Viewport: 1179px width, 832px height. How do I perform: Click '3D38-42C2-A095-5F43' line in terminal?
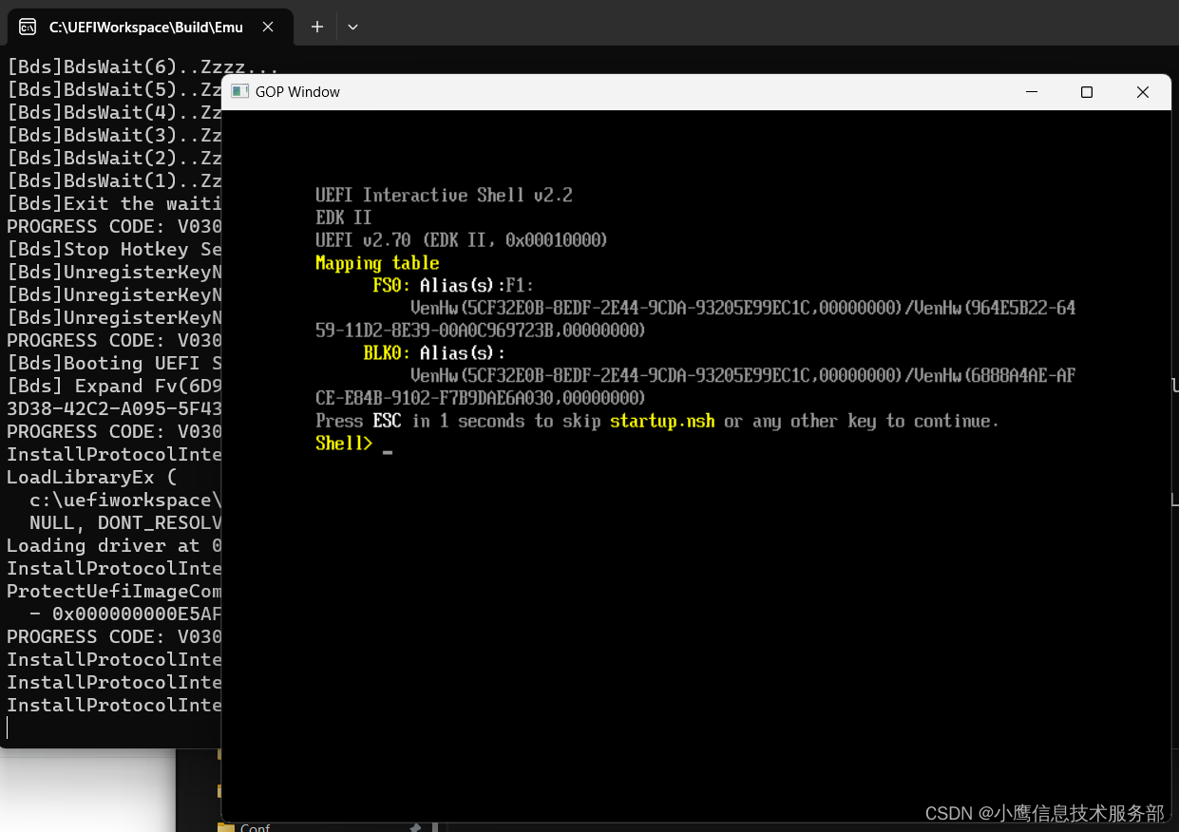click(114, 408)
